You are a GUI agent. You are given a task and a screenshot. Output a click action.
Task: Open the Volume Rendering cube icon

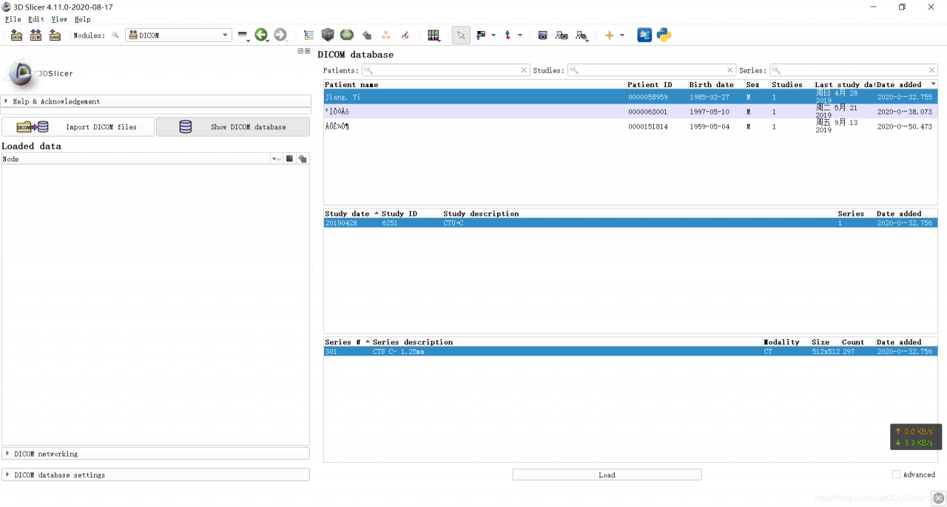[x=328, y=35]
